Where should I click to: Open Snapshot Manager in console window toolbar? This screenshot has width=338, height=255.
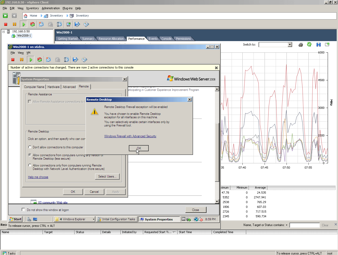pos(67,60)
